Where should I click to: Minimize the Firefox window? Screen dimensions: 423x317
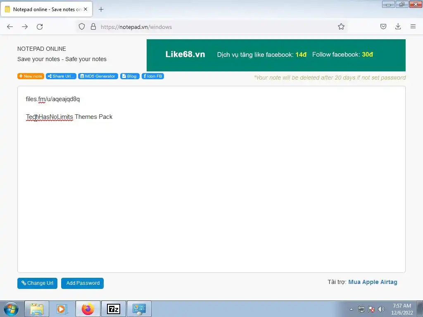tap(388, 4)
